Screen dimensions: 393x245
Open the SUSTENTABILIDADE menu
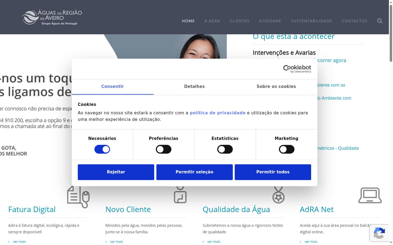(312, 21)
